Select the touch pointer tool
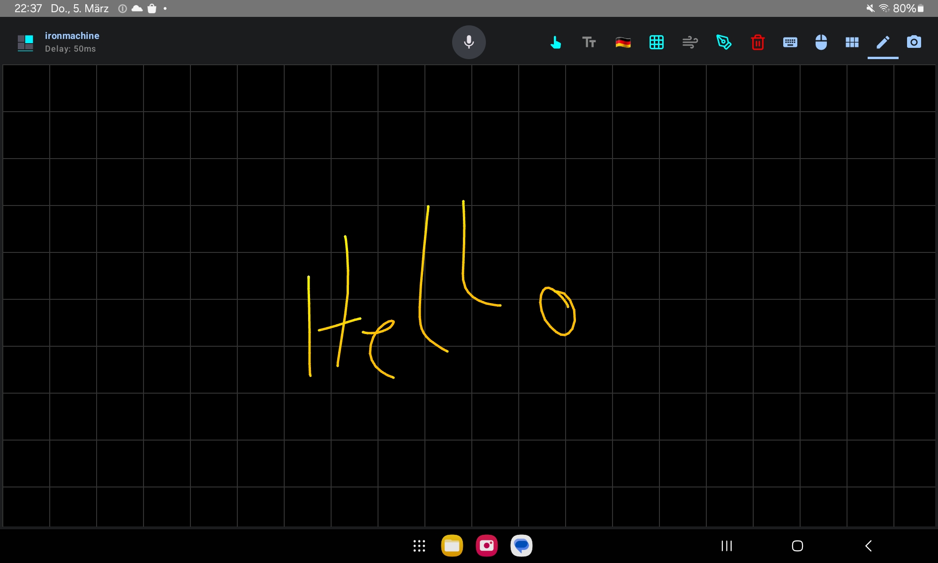This screenshot has width=938, height=563. [556, 42]
